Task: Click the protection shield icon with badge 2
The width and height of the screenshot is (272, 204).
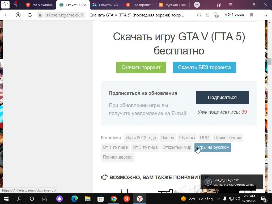Action: (216, 15)
